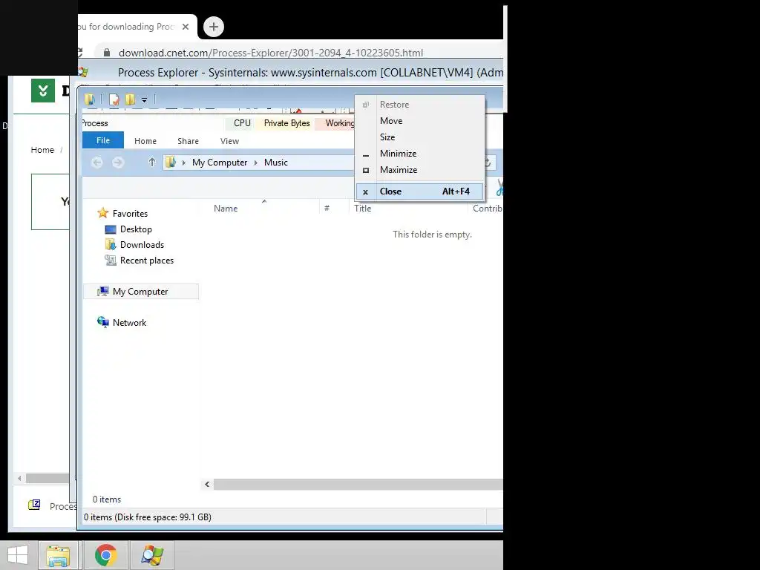Click the 0 items count in the details area
The width and height of the screenshot is (760, 570).
click(107, 499)
